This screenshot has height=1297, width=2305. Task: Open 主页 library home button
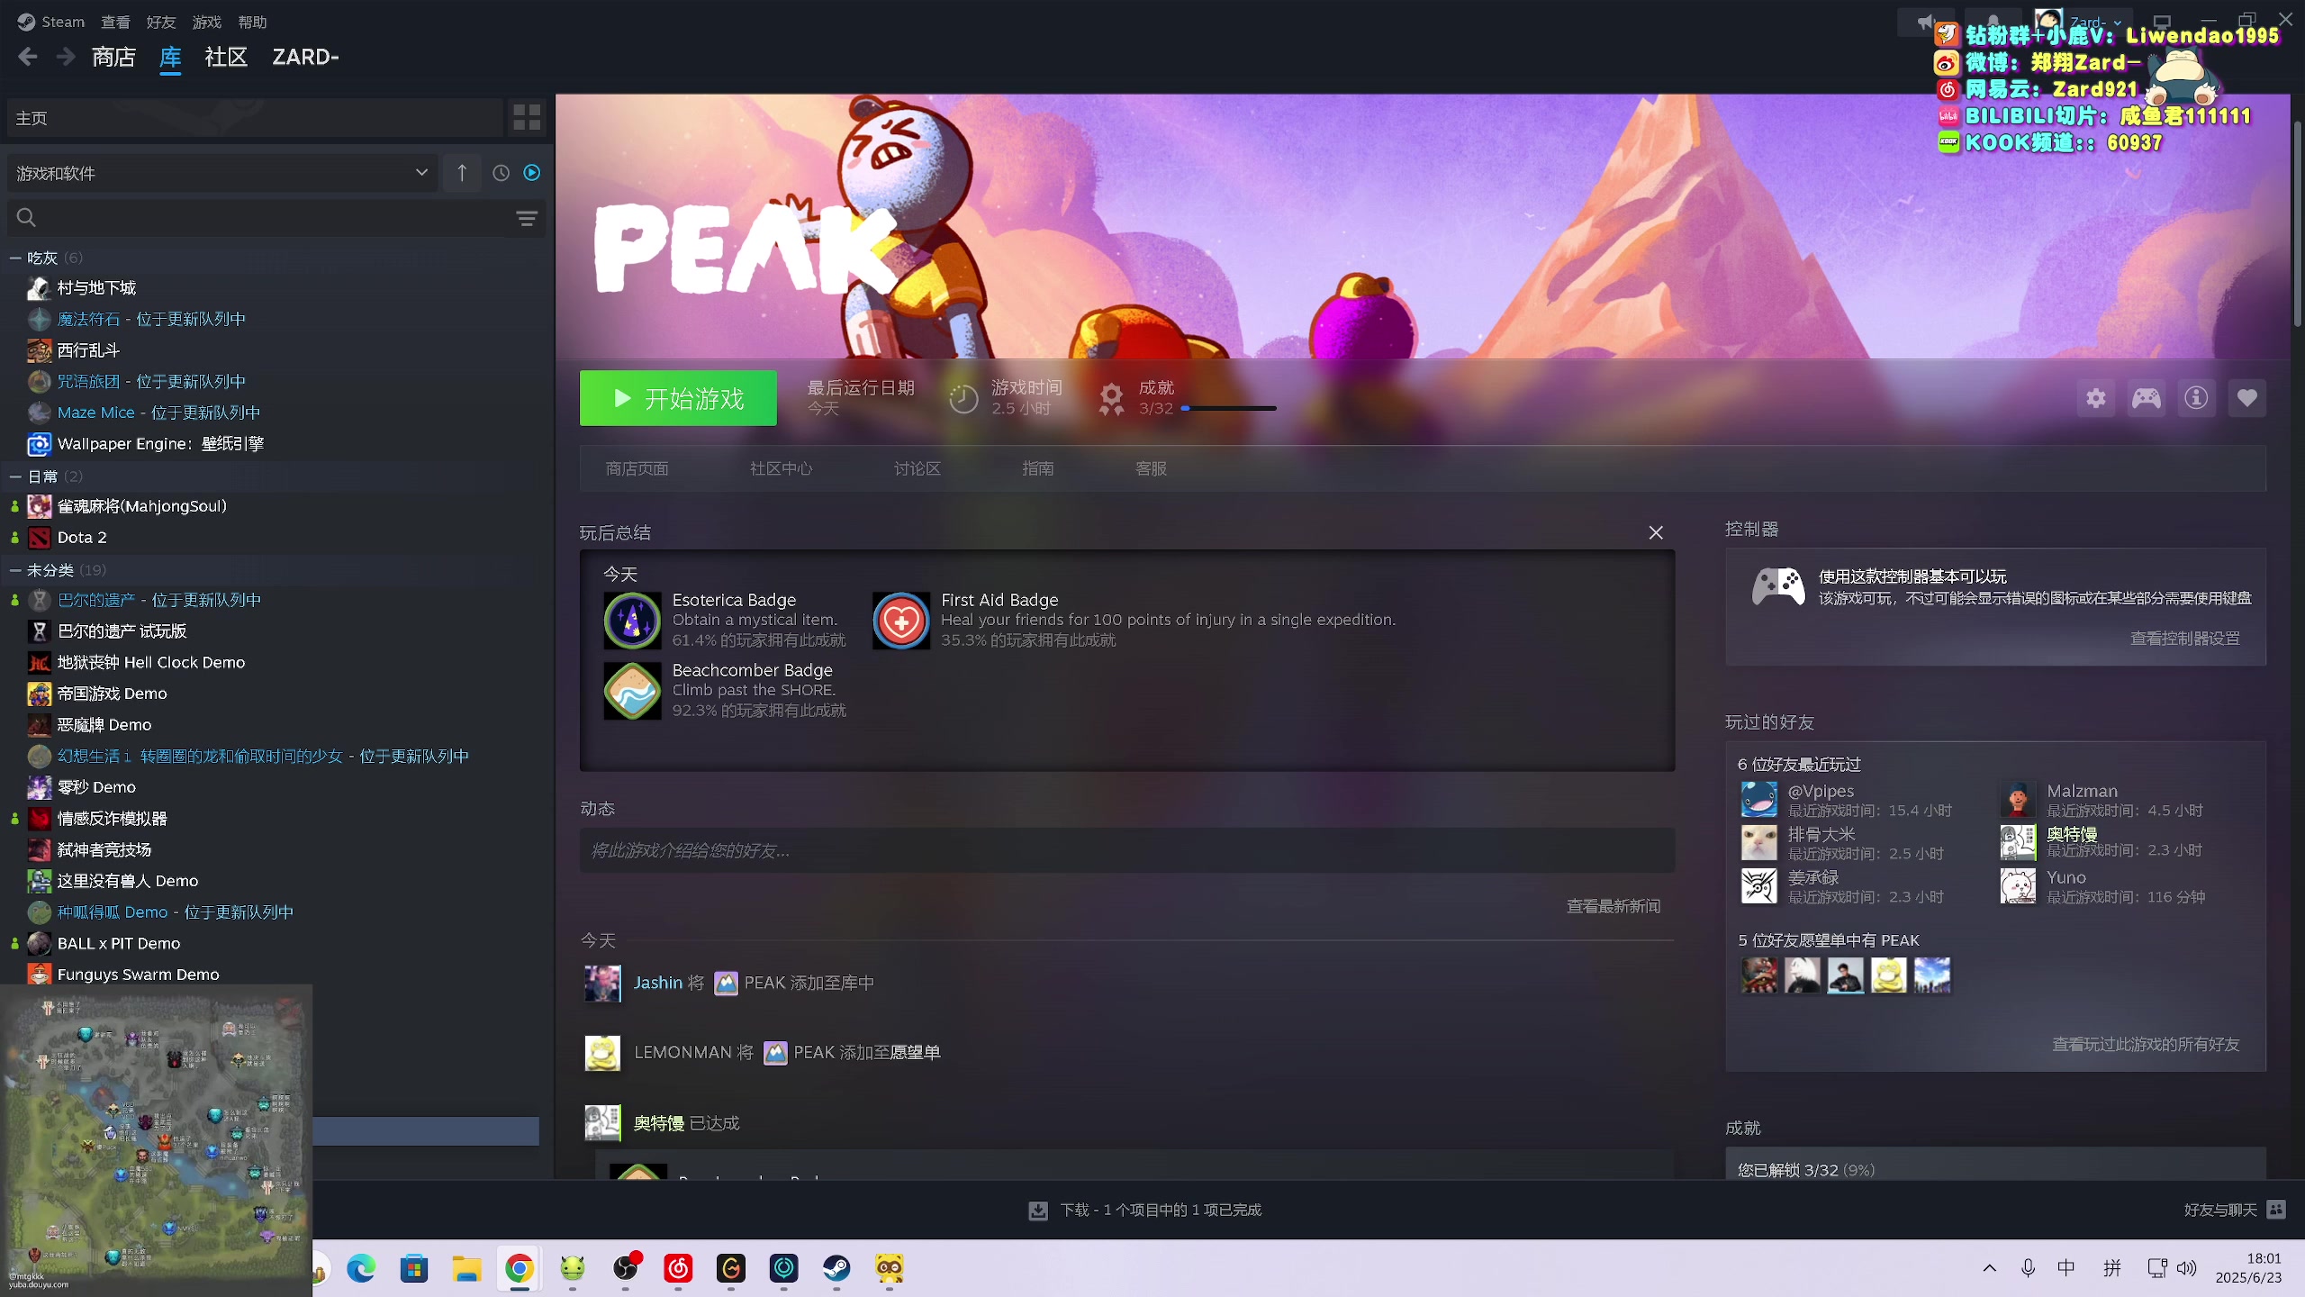click(x=255, y=117)
